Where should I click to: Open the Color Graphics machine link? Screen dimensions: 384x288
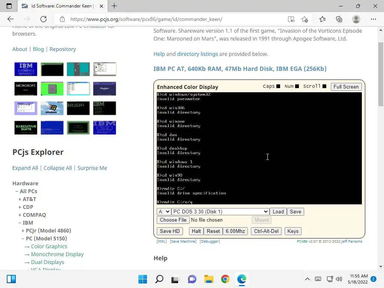tap(49, 246)
